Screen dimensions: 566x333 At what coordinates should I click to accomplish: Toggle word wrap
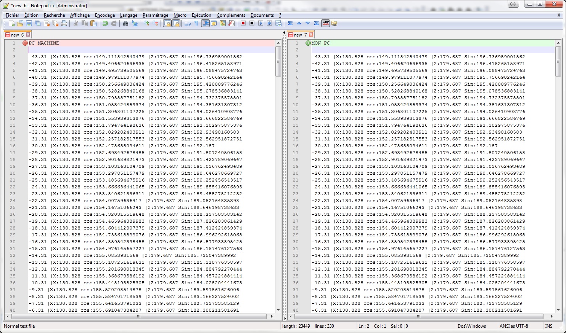click(x=188, y=23)
